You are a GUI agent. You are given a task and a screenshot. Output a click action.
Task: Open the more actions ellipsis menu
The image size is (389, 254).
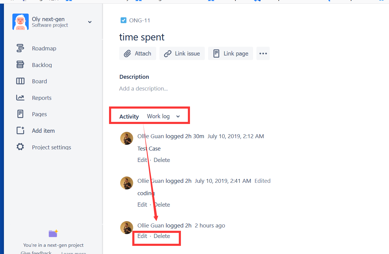[263, 53]
